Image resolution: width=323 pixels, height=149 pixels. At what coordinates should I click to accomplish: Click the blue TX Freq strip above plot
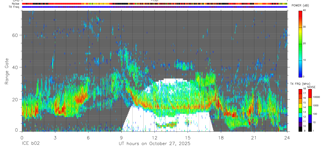click(154, 7)
